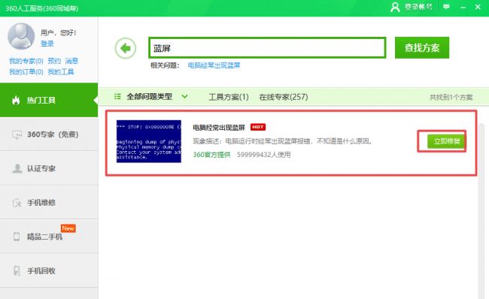Viewport: 489px width, 299px height.
Task: Click 共找到1个方案 result count text
Action: click(x=451, y=97)
